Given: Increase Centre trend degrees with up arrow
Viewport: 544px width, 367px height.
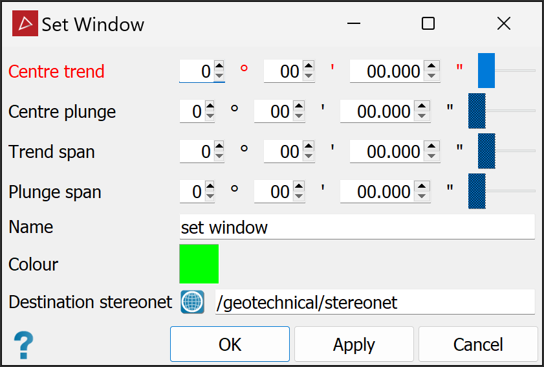Looking at the screenshot, I should click(219, 66).
